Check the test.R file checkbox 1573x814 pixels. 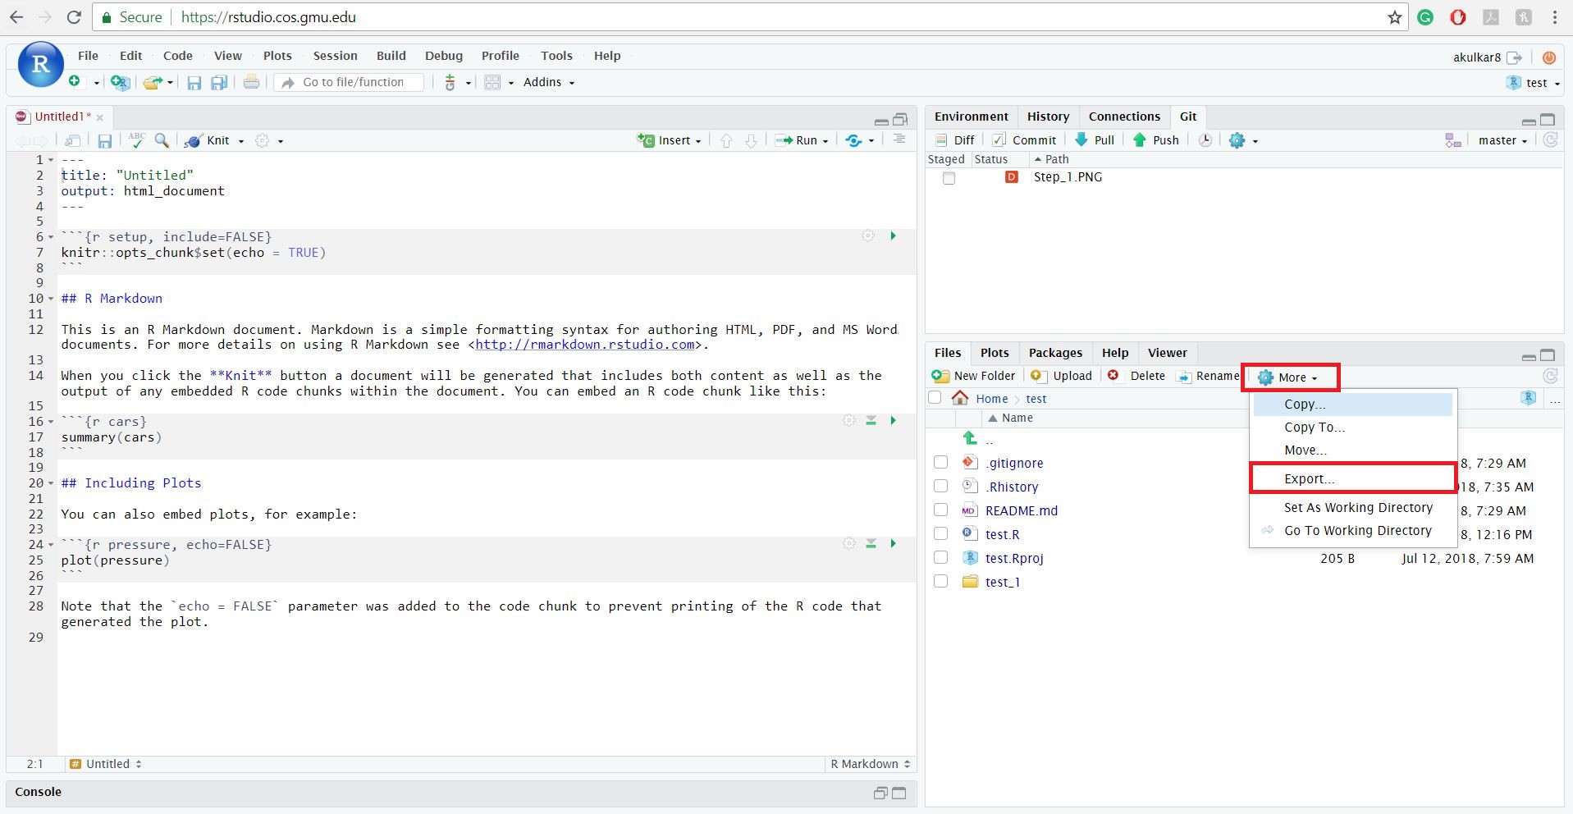click(941, 534)
